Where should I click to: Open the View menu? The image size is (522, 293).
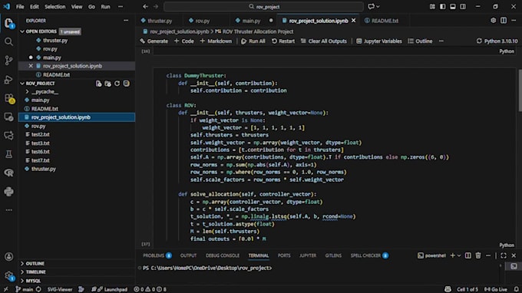click(x=77, y=6)
